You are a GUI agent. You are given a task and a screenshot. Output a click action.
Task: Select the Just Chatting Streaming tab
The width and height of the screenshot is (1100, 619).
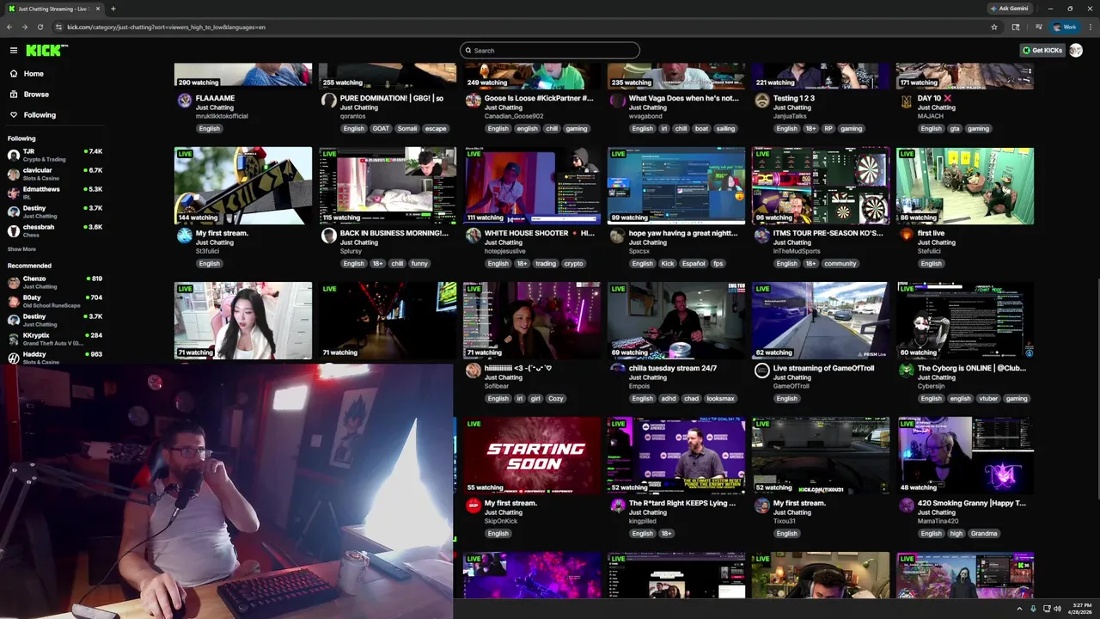click(x=53, y=9)
